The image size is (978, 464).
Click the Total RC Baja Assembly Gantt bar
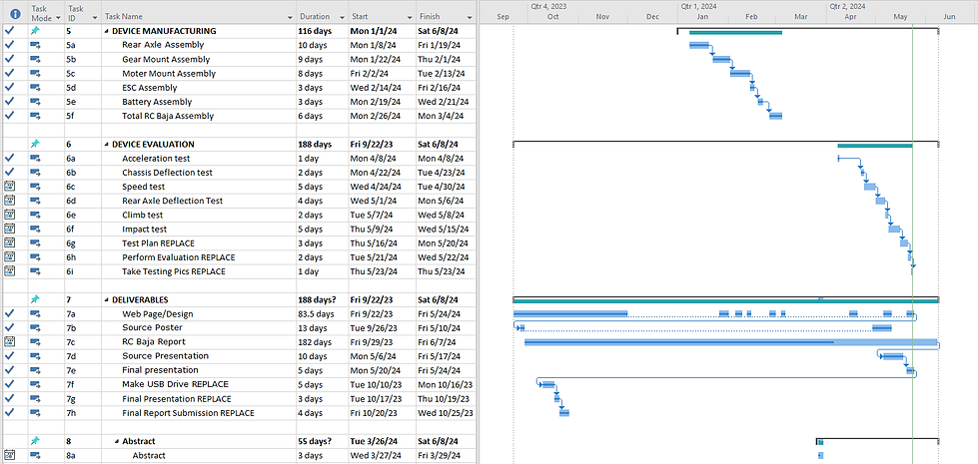(x=775, y=116)
